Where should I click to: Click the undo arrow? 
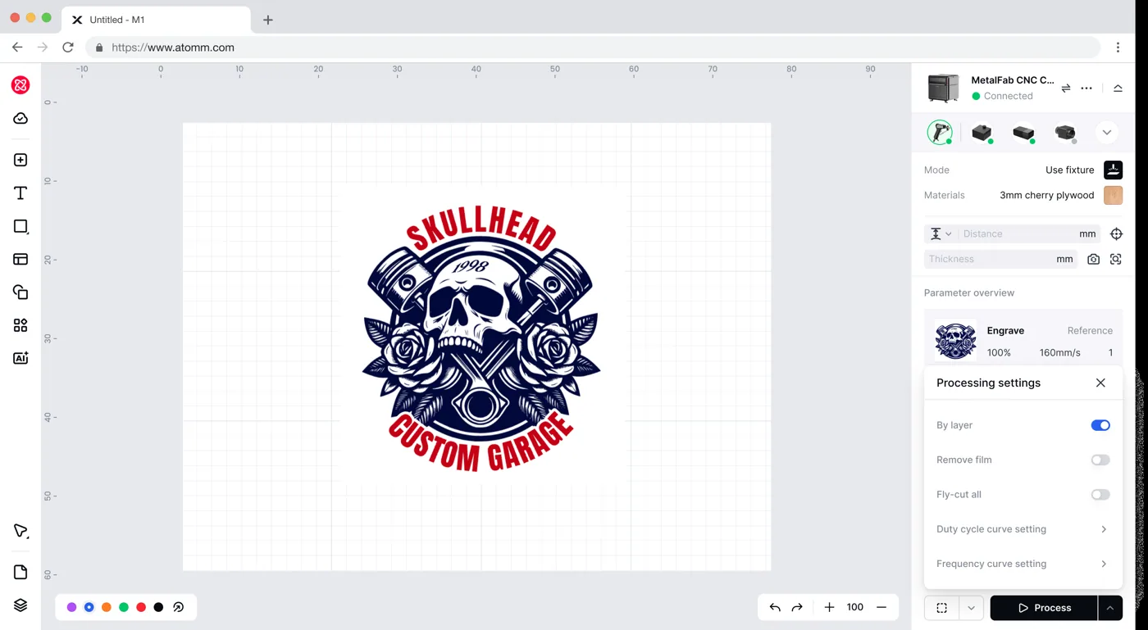click(775, 607)
